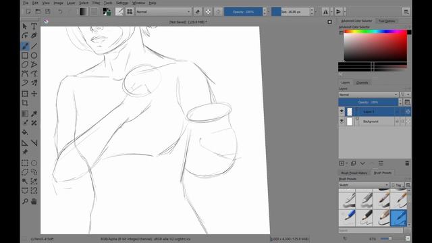Open the brush presets Tag menu

[x=398, y=185]
